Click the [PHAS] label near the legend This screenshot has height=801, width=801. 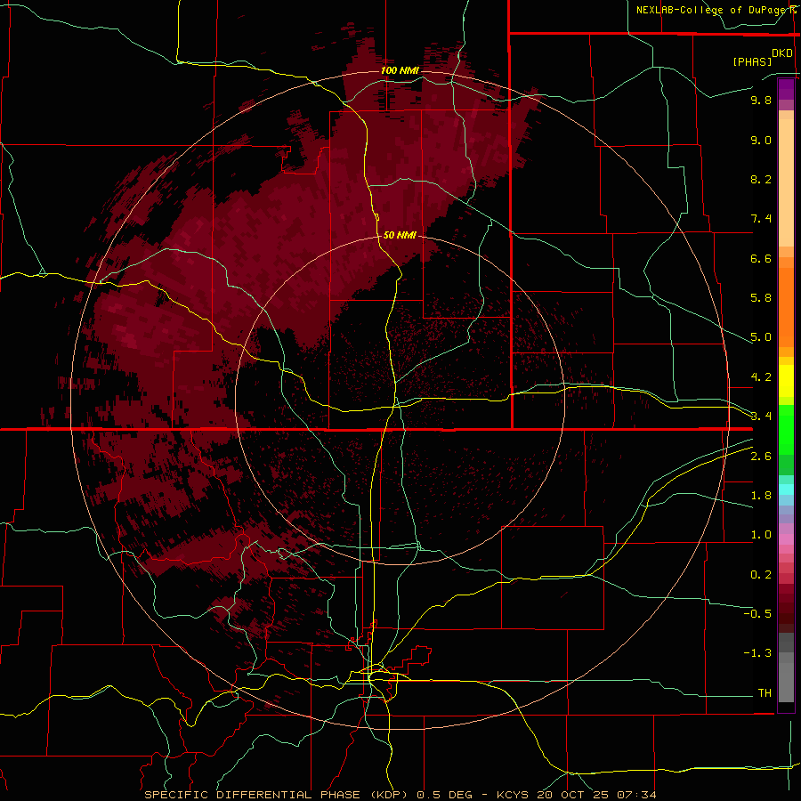pos(752,61)
